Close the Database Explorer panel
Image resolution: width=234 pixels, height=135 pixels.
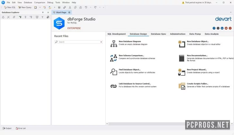coord(48,12)
